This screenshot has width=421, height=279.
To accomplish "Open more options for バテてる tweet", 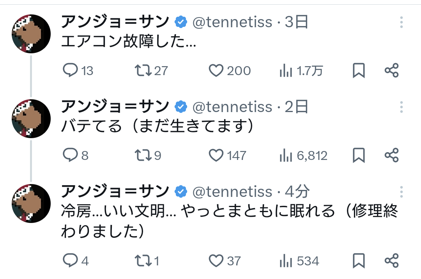I will coord(401,107).
